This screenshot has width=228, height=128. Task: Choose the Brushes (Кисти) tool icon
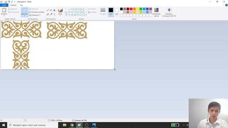pos(60,10)
